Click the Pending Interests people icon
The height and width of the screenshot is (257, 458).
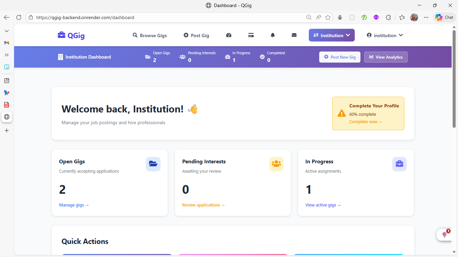[276, 164]
